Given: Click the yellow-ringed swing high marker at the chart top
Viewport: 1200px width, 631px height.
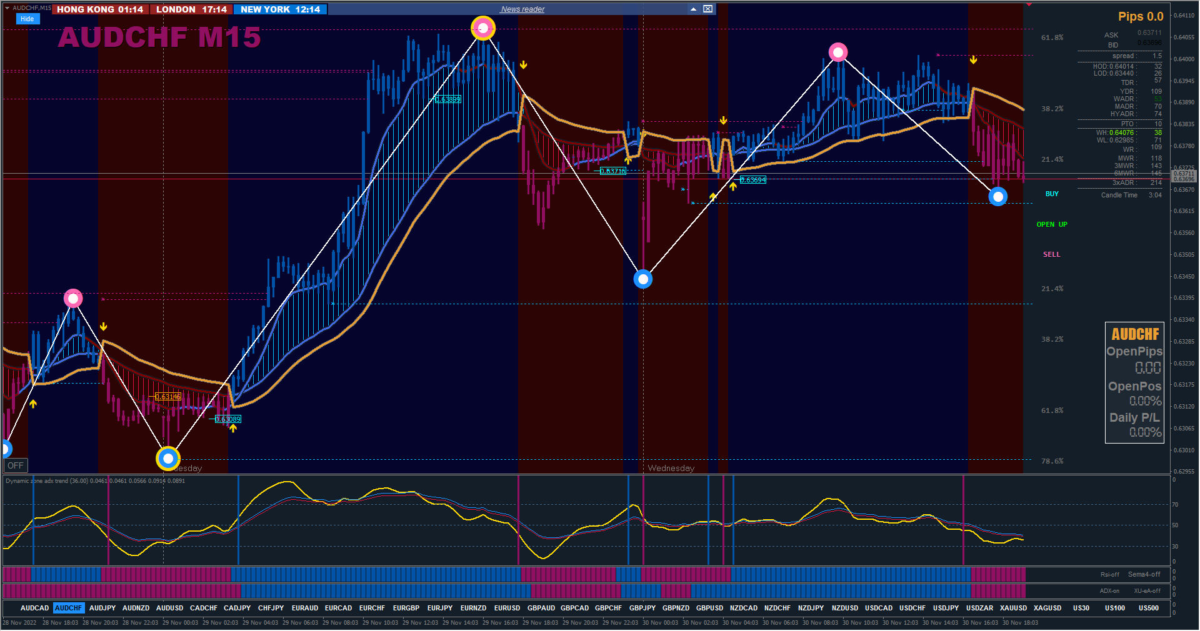Looking at the screenshot, I should (482, 28).
